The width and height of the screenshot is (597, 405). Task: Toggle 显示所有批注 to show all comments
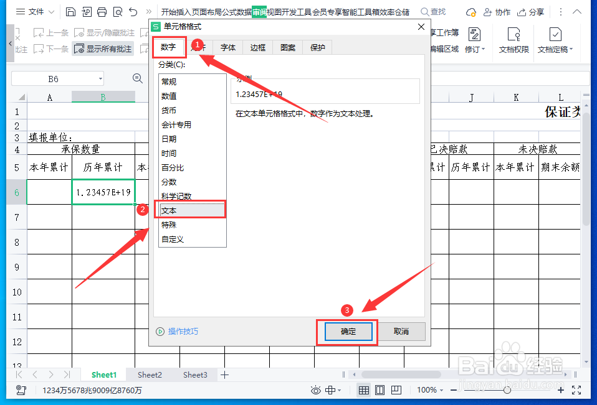click(105, 49)
